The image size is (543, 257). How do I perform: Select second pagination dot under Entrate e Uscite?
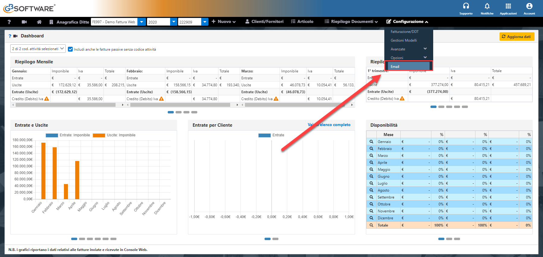tap(82, 239)
